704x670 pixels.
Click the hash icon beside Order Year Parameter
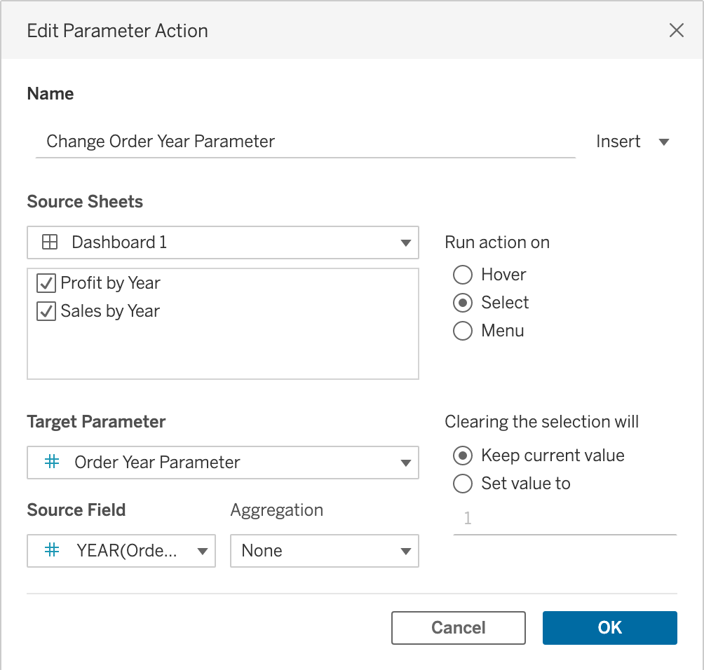[x=51, y=463]
